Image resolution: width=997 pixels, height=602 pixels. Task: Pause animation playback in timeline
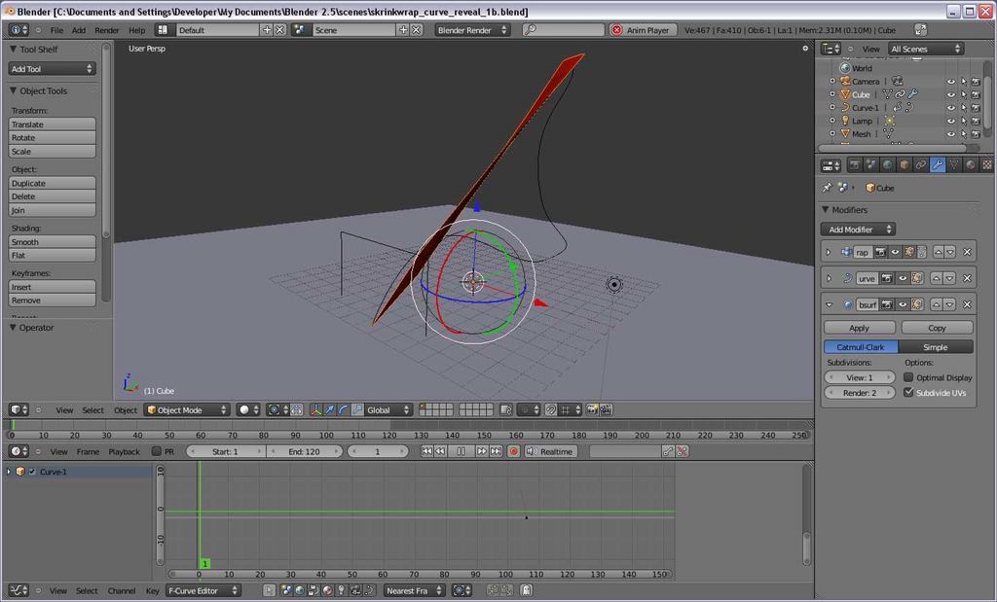click(x=461, y=451)
